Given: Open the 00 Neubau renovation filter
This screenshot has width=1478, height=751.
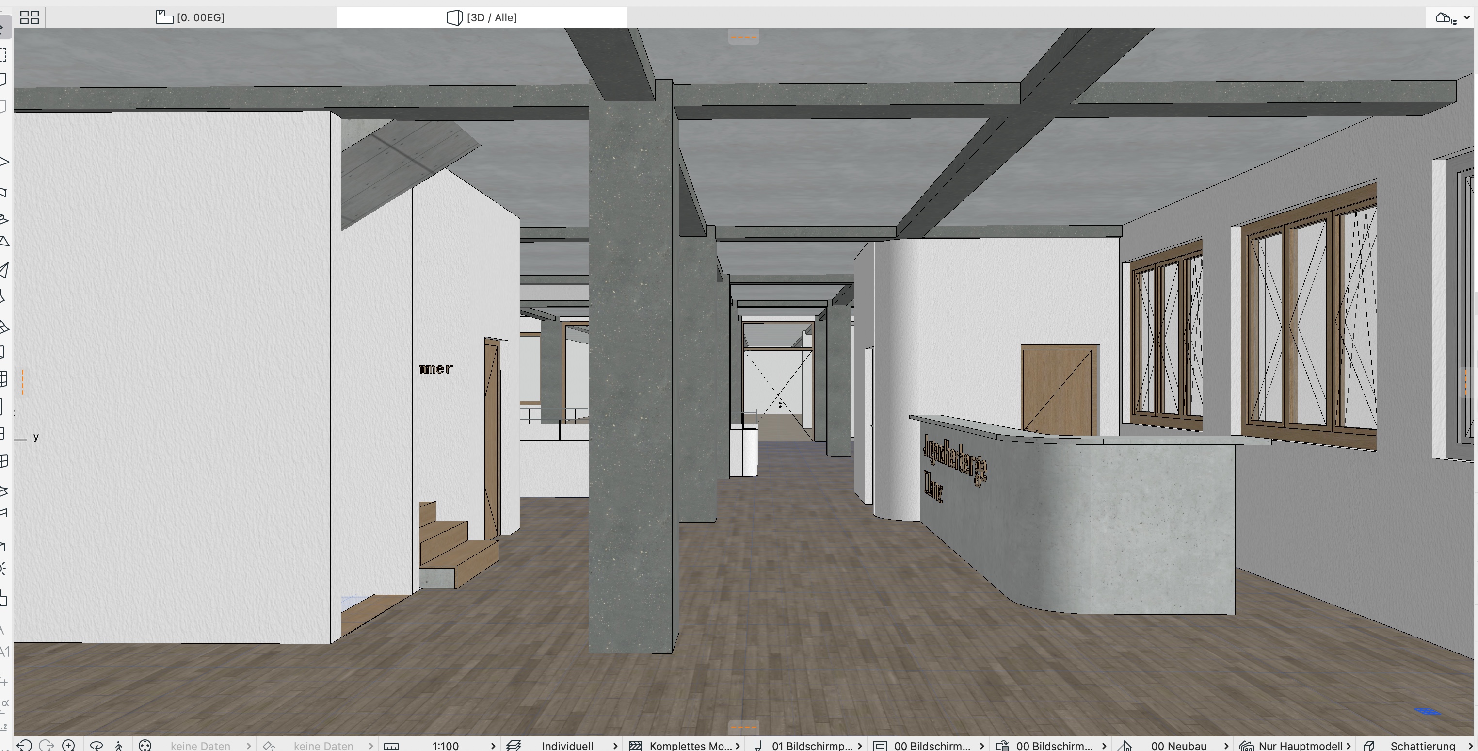Looking at the screenshot, I should pos(1178,745).
